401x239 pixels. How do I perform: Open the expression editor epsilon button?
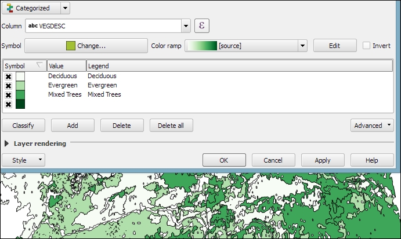pyautogui.click(x=202, y=26)
